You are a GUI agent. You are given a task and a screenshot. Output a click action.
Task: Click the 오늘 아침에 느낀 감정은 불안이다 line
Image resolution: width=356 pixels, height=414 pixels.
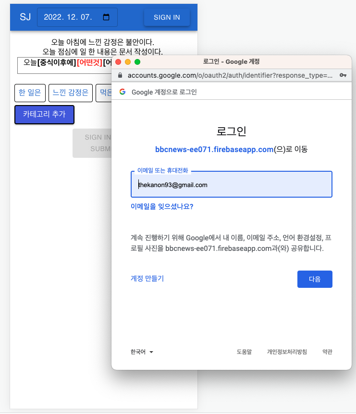coord(103,42)
